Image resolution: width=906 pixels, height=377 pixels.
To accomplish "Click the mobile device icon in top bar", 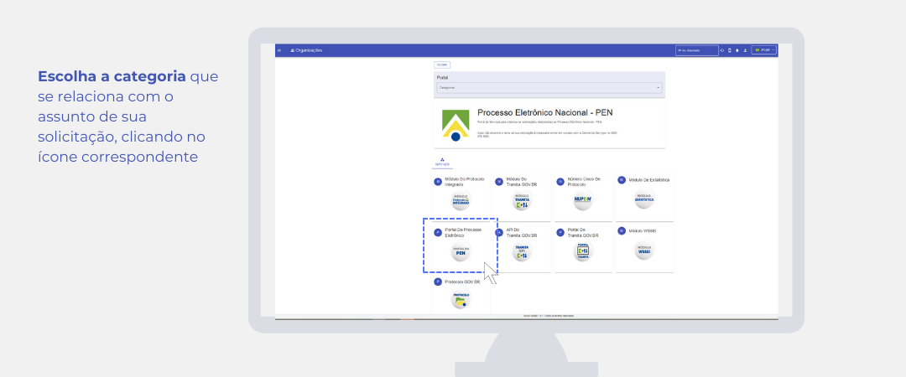I will [729, 50].
